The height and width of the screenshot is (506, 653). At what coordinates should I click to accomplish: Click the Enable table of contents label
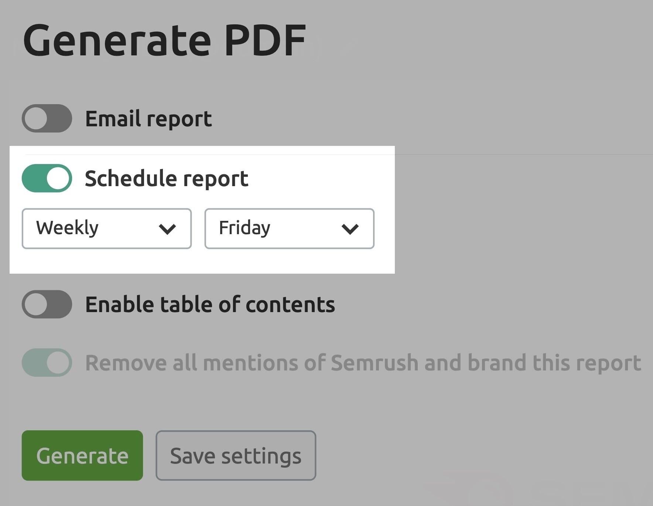(210, 305)
